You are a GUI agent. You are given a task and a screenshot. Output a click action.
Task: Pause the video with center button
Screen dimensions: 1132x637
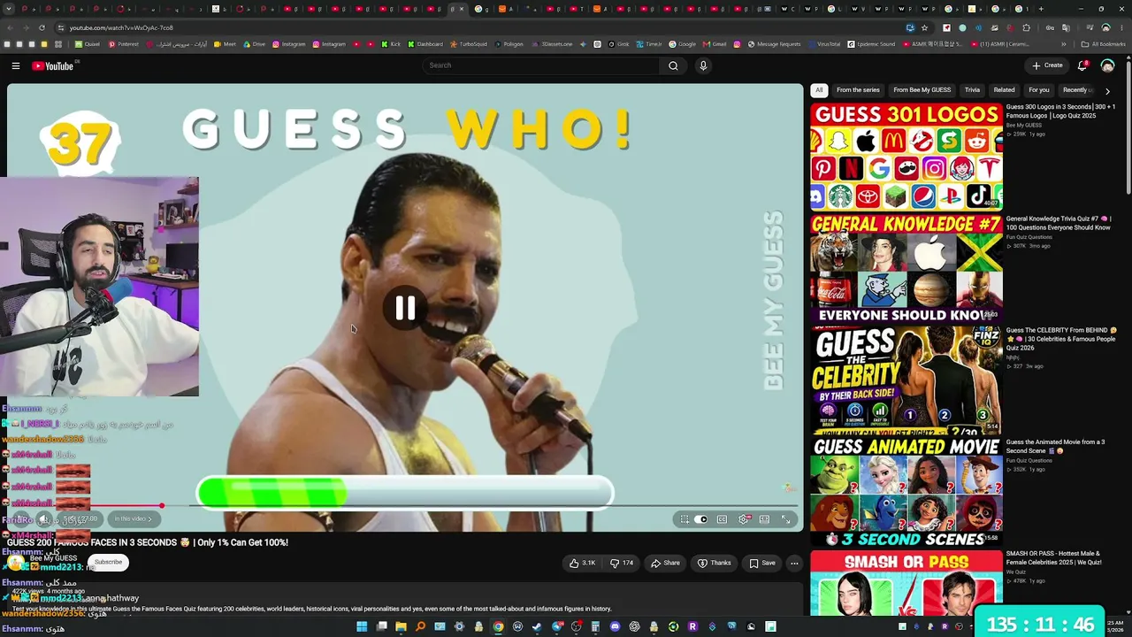(405, 307)
